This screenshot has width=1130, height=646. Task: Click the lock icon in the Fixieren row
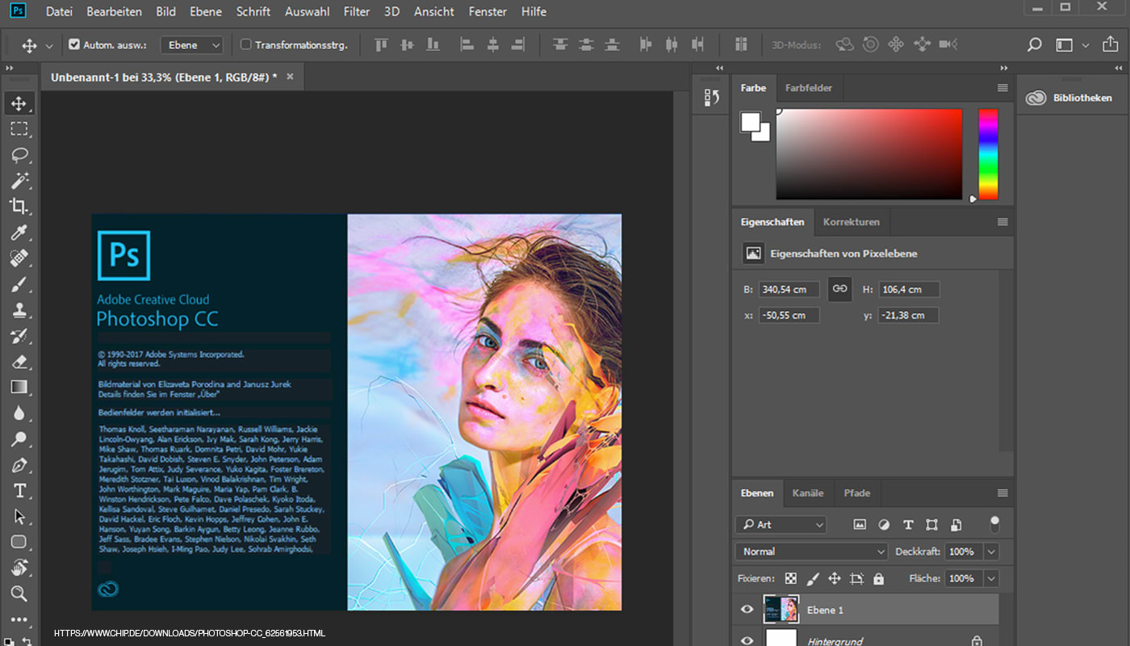pyautogui.click(x=877, y=578)
